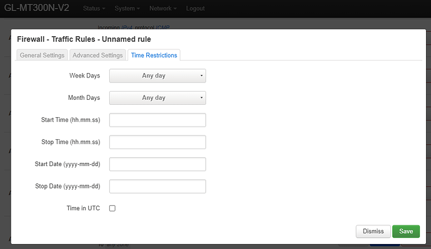
Task: Click the Start Time input field
Action: pos(157,120)
